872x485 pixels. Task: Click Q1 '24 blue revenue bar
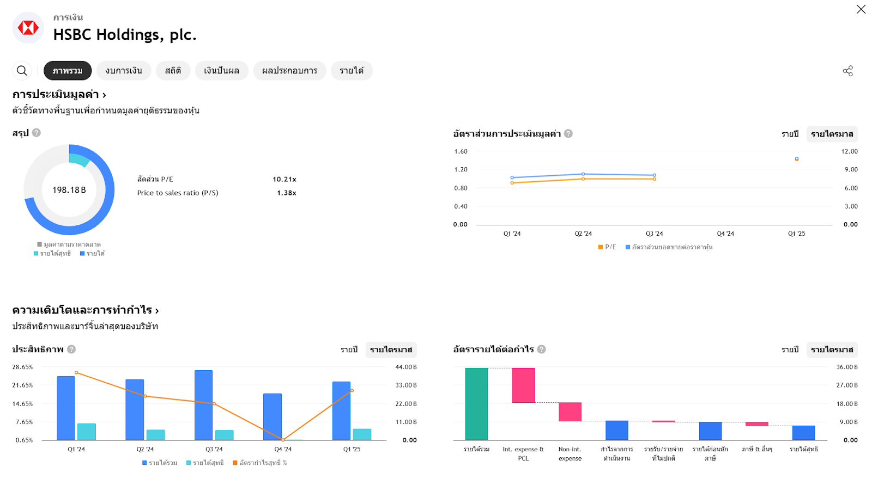point(66,408)
